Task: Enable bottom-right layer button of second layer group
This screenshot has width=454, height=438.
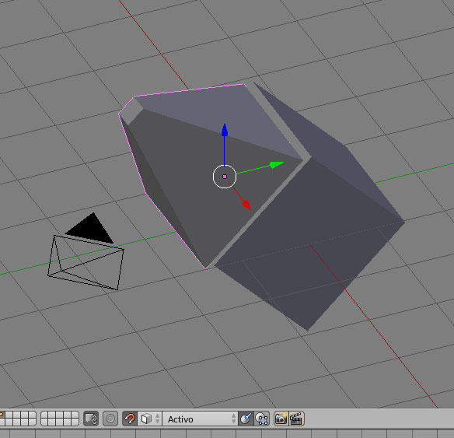Action: click(x=75, y=422)
